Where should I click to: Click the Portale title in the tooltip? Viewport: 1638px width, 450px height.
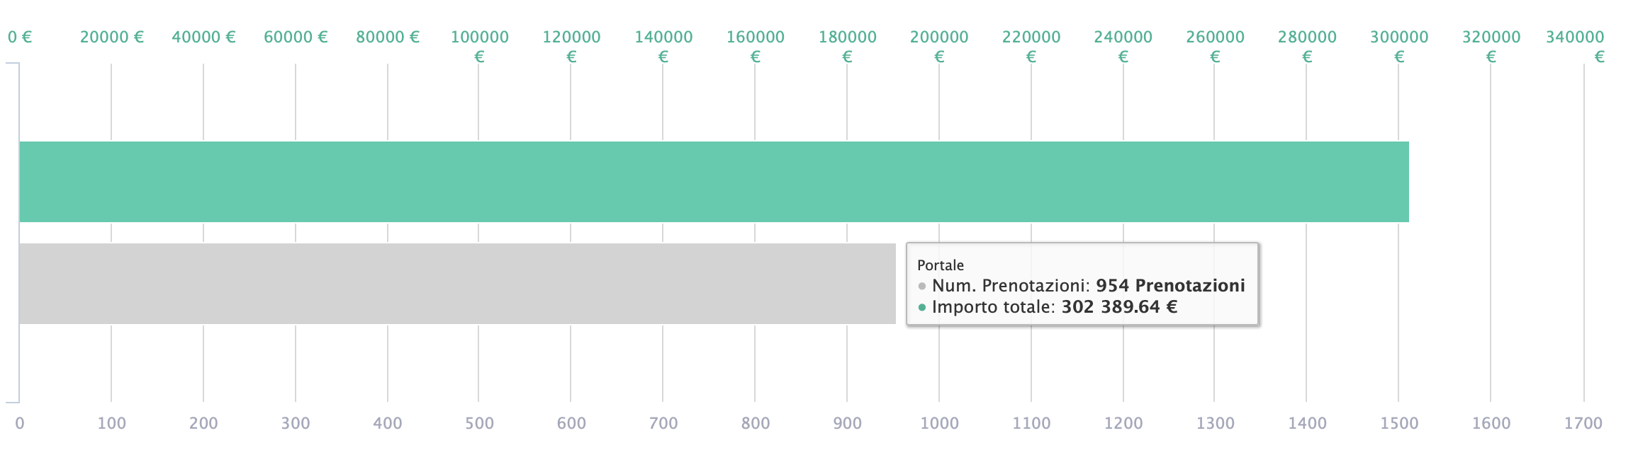(941, 265)
